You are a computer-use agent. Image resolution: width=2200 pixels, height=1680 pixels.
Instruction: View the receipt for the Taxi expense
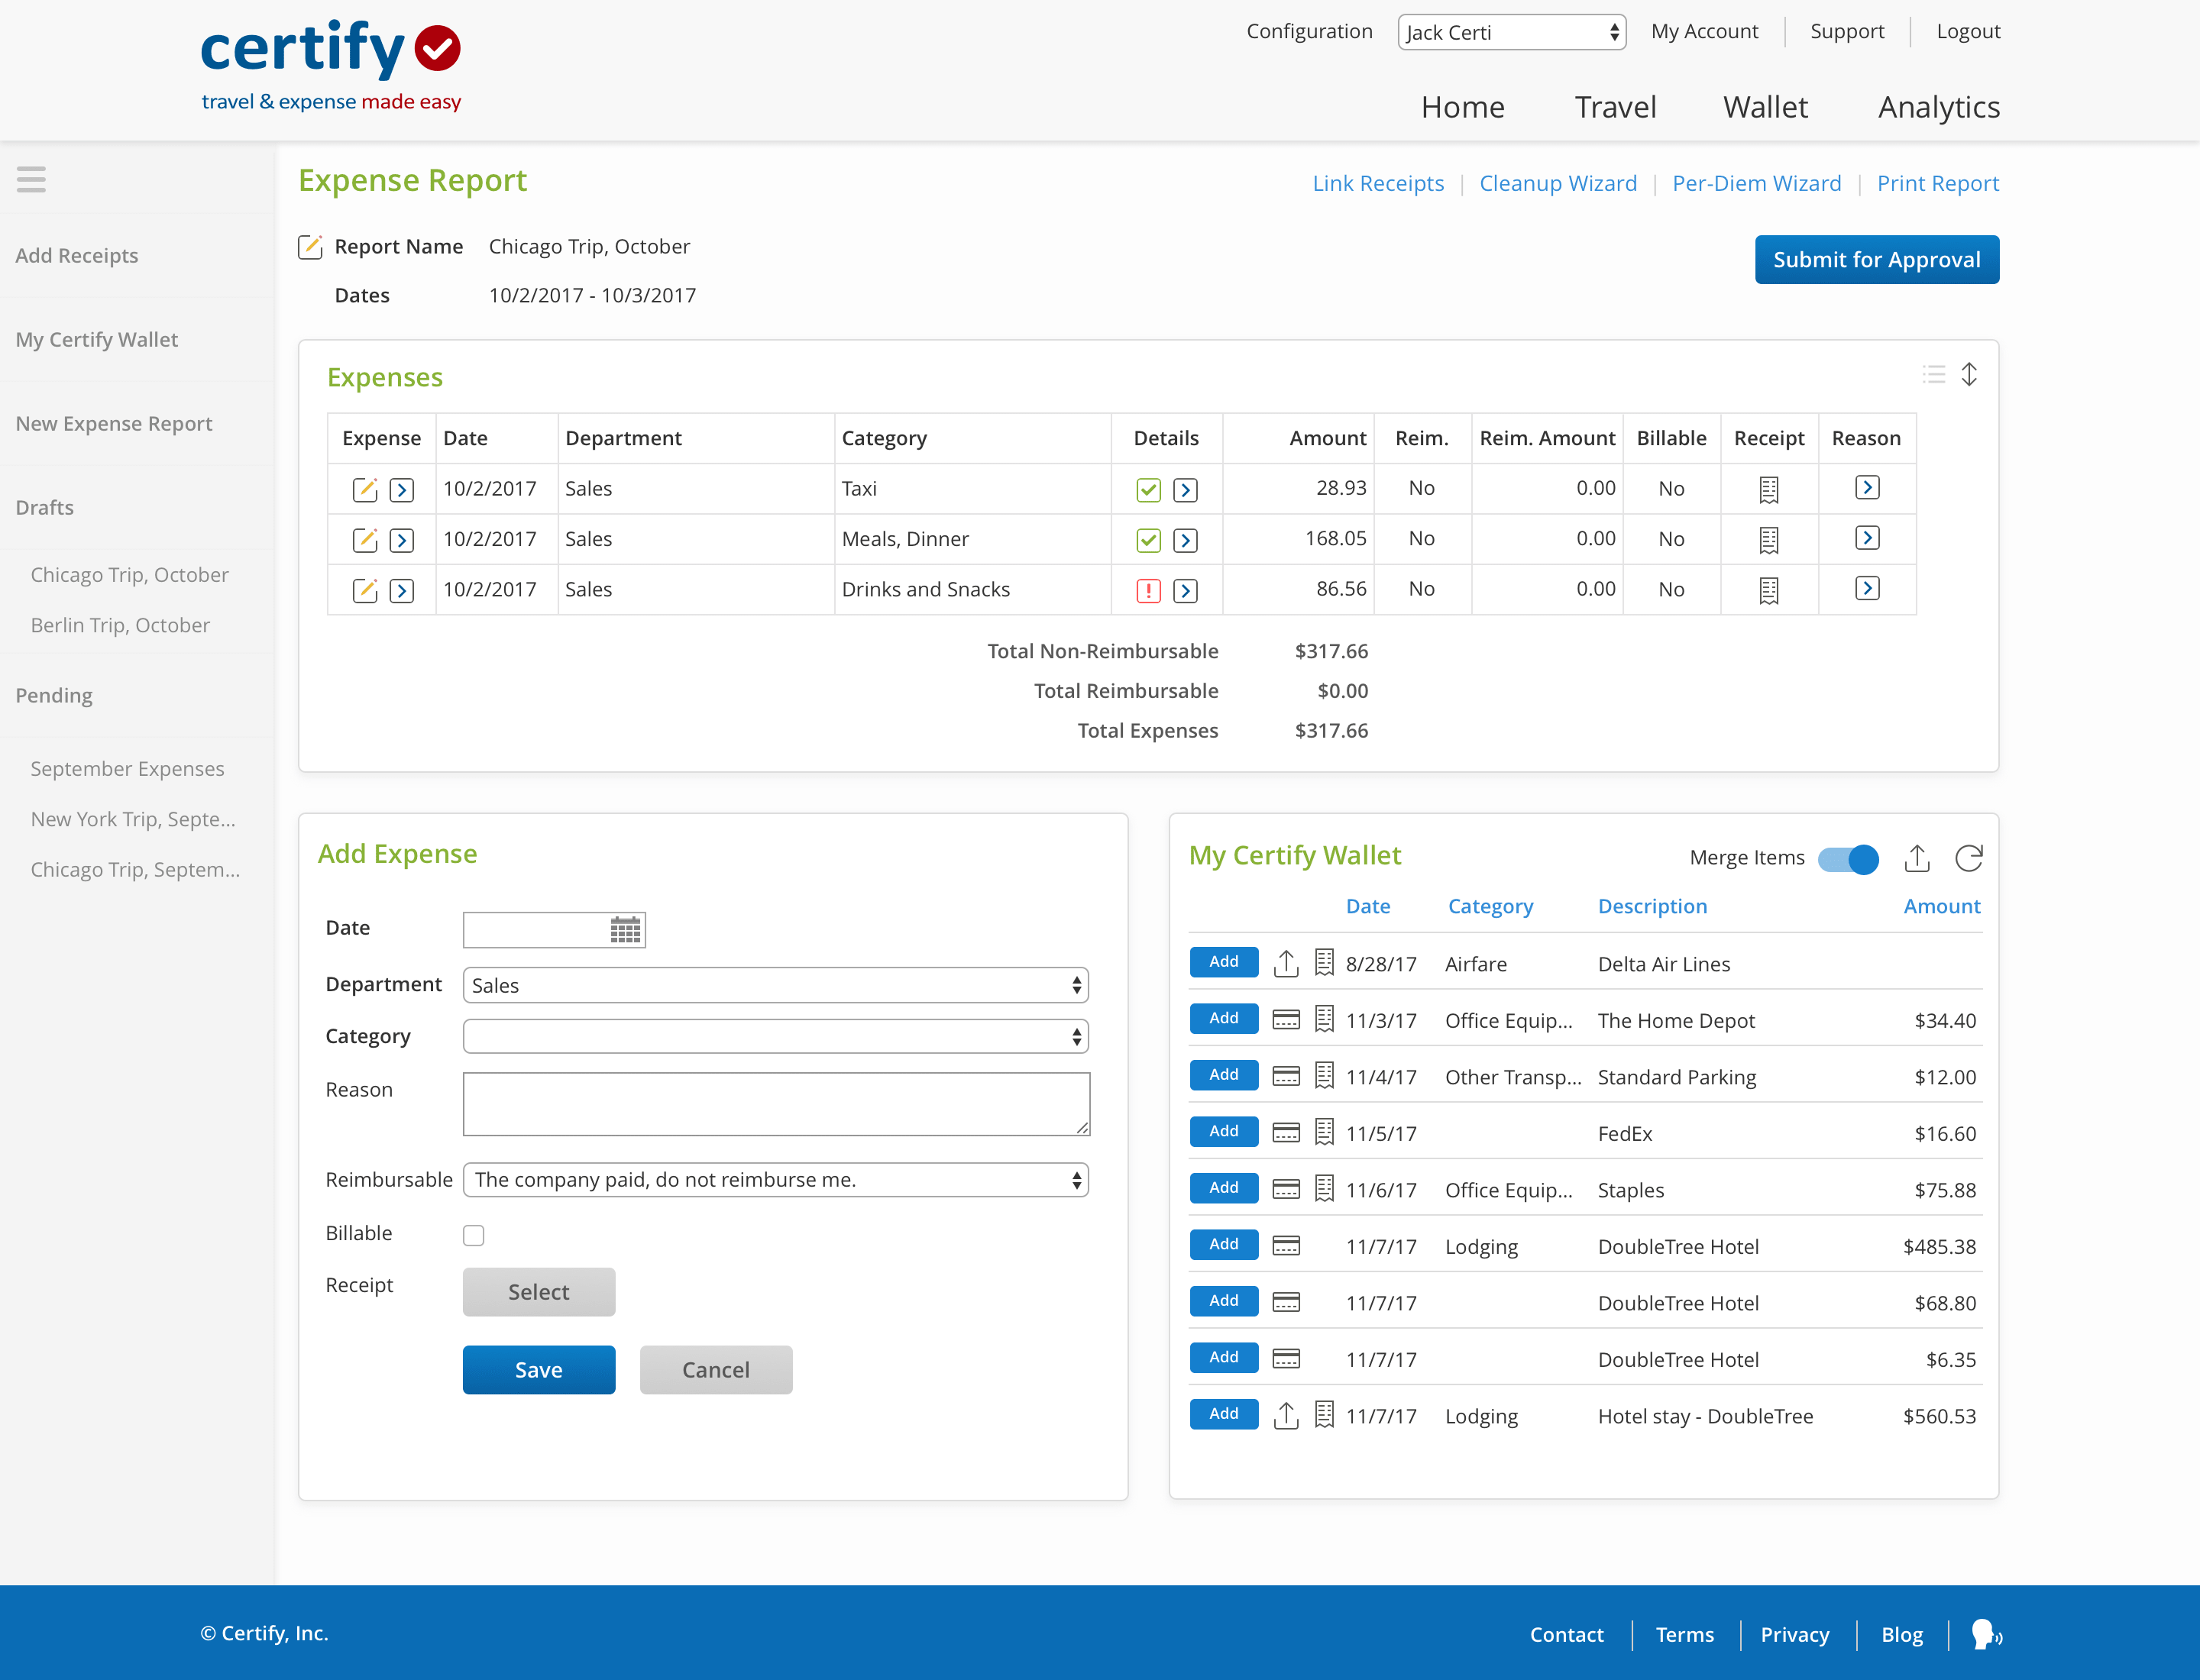(1769, 489)
